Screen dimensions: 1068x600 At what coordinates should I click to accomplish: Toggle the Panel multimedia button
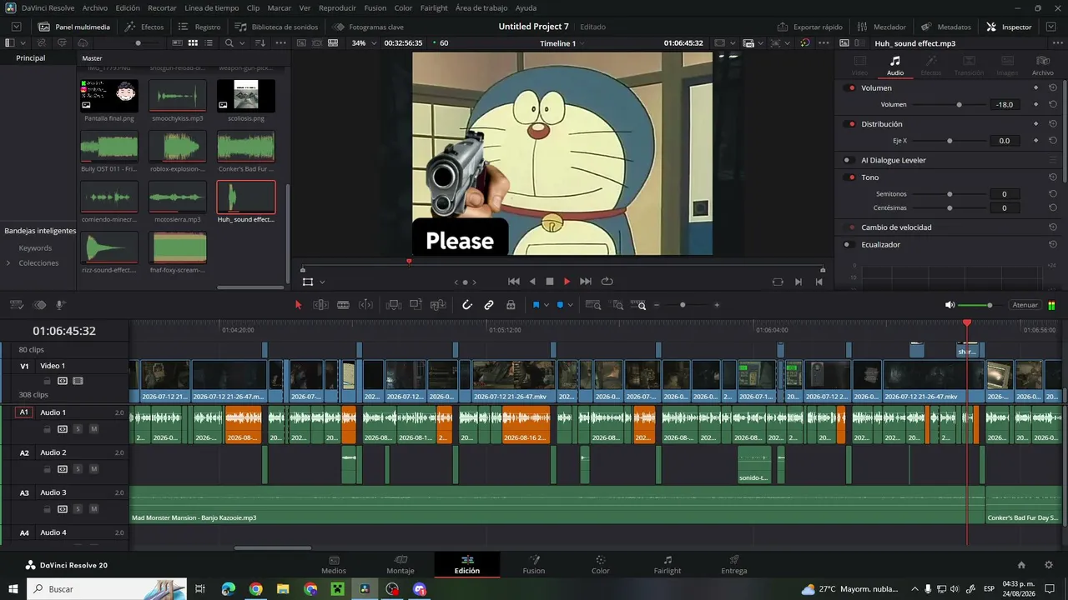(74, 27)
